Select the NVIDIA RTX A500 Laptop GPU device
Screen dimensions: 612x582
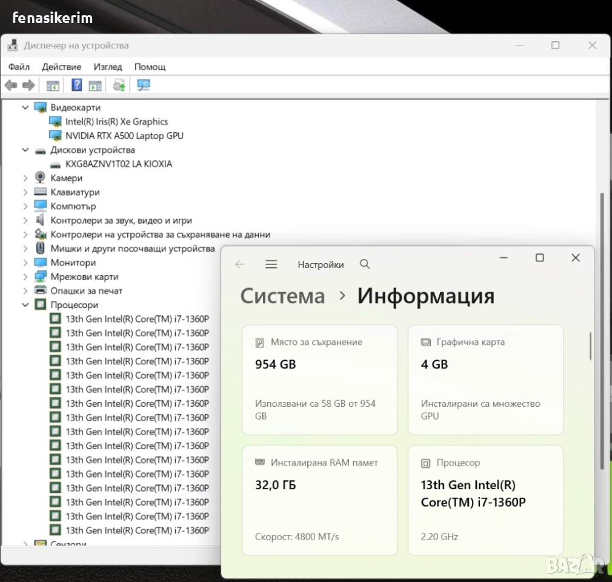tap(124, 136)
